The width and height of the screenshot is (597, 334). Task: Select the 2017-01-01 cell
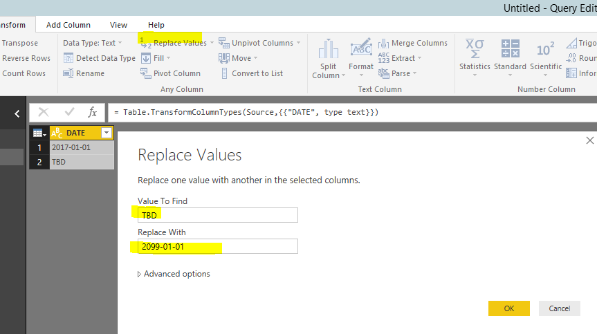click(x=82, y=147)
